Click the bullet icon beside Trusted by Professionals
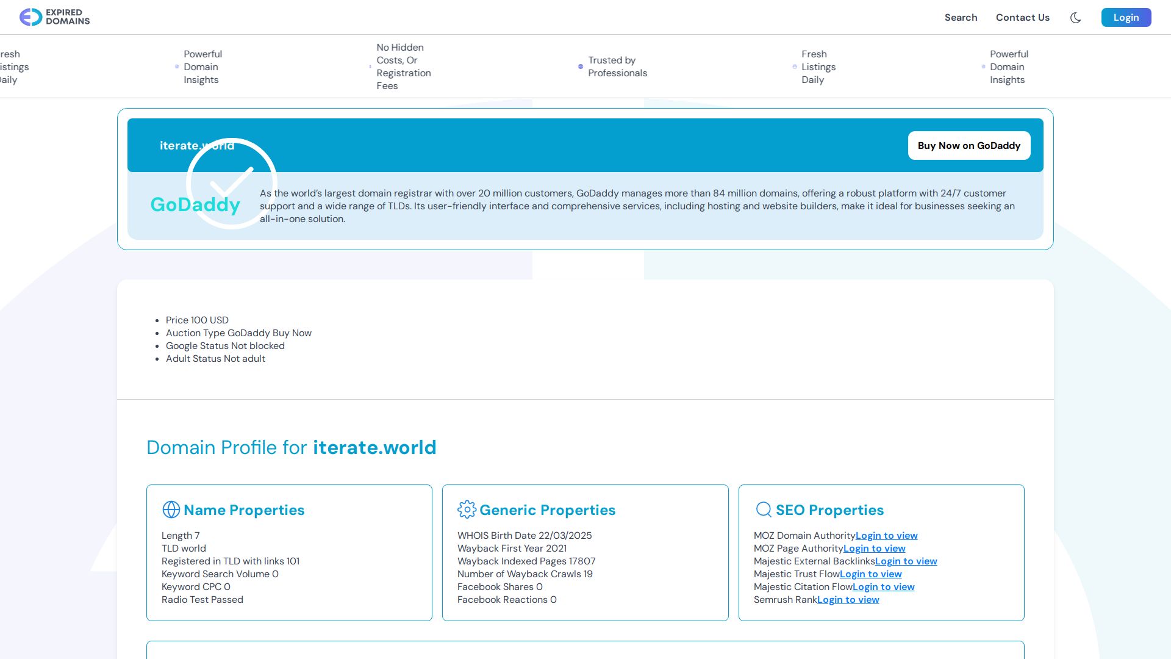 coord(581,67)
